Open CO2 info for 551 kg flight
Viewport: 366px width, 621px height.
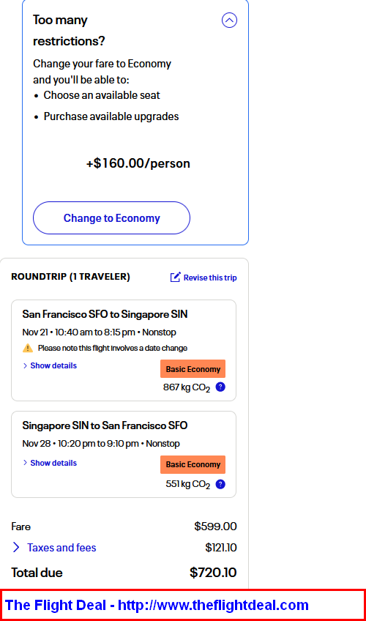coord(220,484)
